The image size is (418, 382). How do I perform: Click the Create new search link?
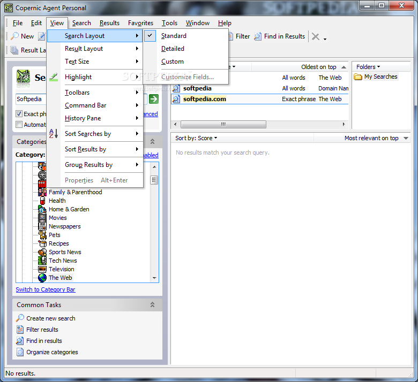click(51, 318)
